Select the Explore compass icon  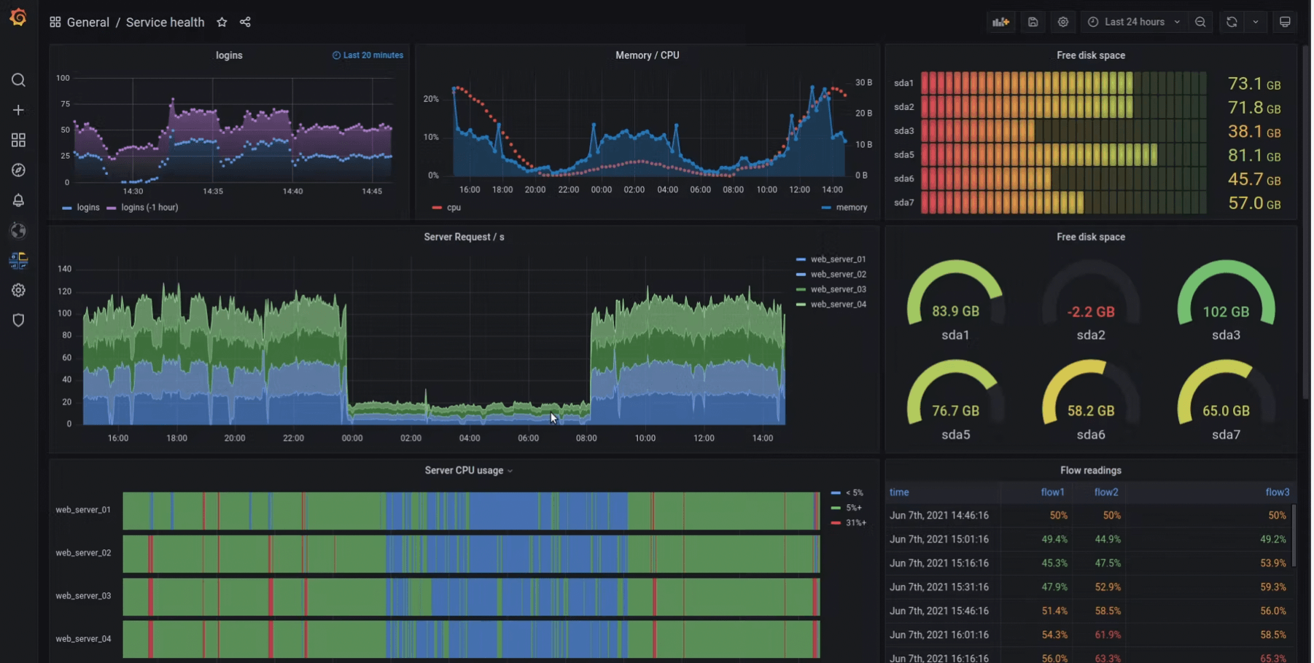tap(18, 170)
